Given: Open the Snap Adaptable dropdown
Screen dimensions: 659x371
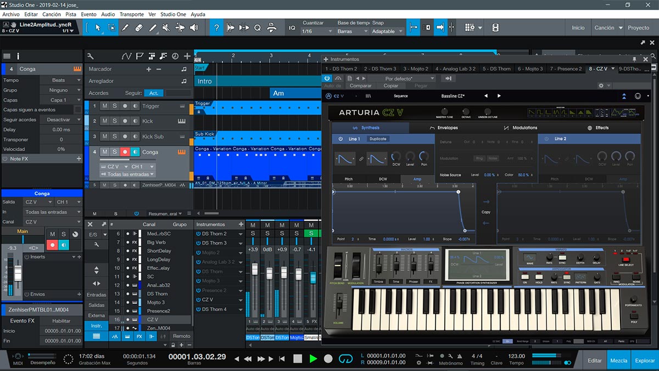Looking at the screenshot, I should coord(387,31).
